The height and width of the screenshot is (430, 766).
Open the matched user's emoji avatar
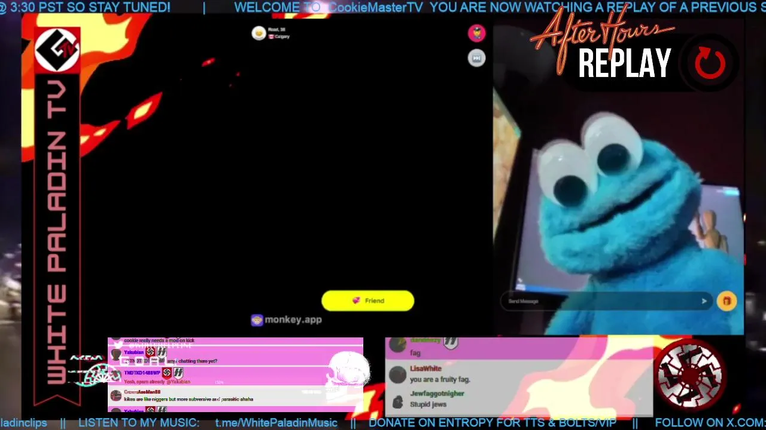[x=259, y=33]
